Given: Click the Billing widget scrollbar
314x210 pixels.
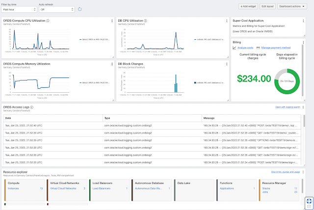Looking at the screenshot, I should pos(302,70).
